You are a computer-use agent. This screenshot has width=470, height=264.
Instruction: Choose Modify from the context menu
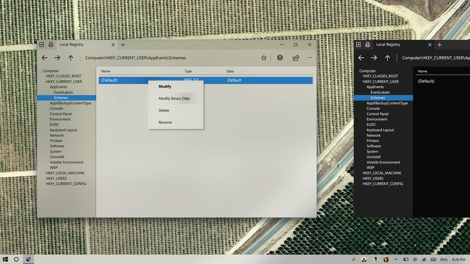(176, 87)
